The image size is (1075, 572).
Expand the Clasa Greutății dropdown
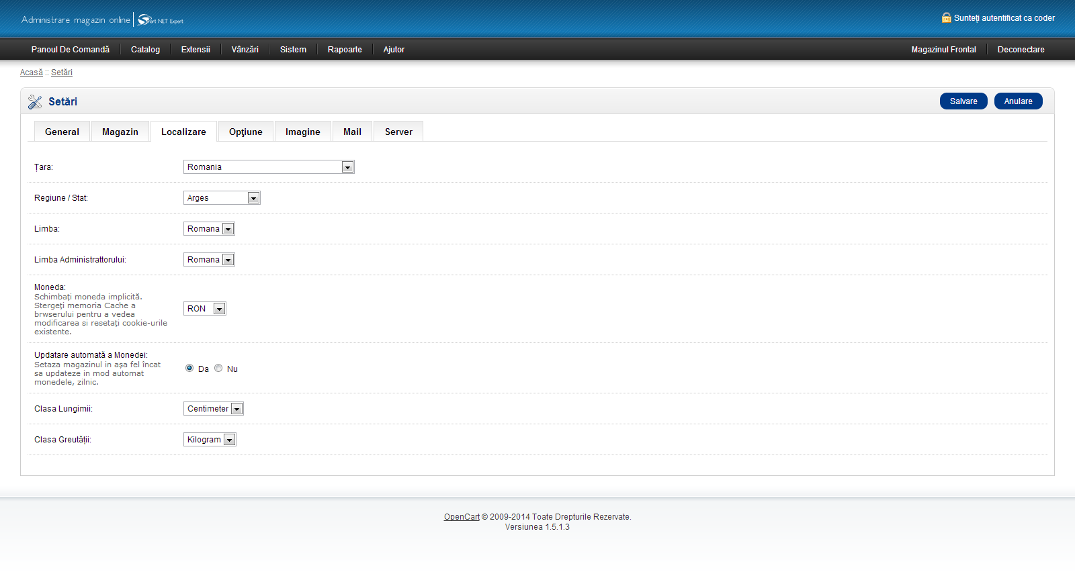pos(210,440)
